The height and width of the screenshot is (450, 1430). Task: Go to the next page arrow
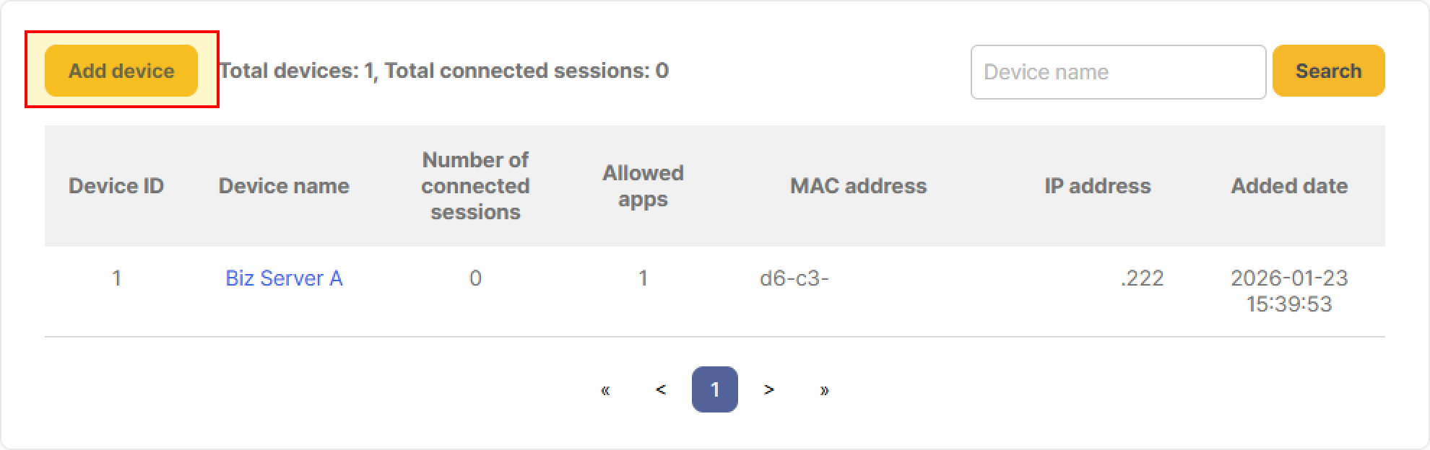coord(768,390)
